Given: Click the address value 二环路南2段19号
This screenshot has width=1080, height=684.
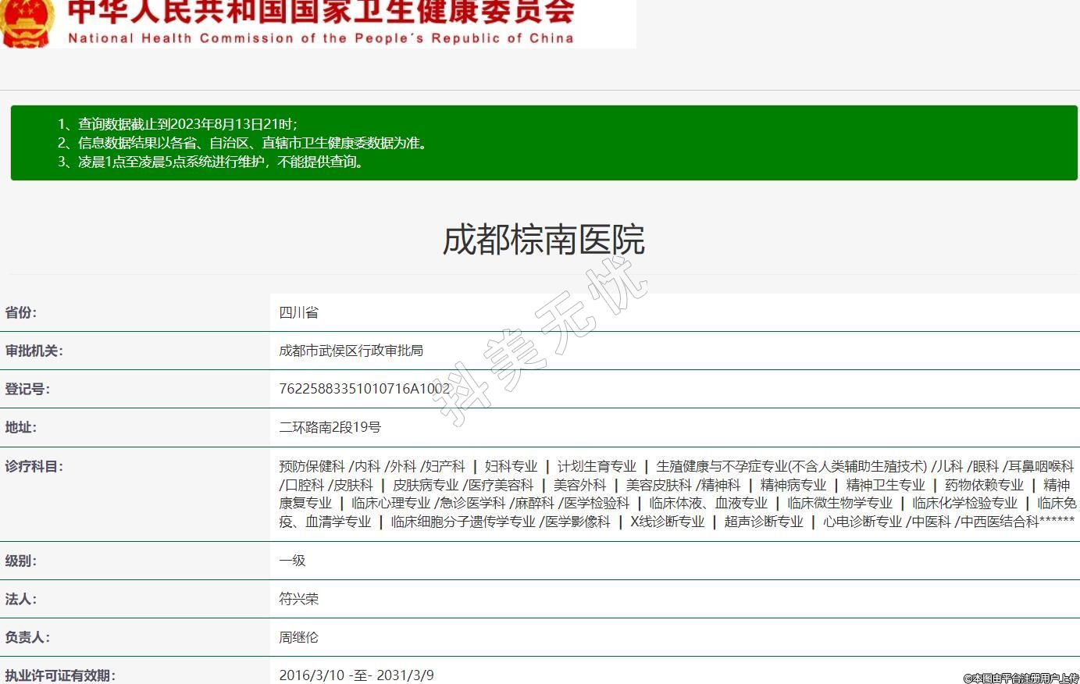Looking at the screenshot, I should 330,427.
